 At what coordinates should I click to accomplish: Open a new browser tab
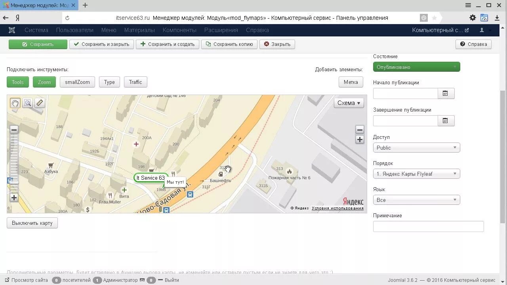point(85,5)
